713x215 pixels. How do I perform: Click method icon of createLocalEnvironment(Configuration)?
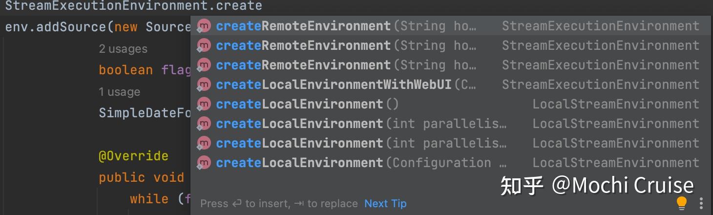204,163
